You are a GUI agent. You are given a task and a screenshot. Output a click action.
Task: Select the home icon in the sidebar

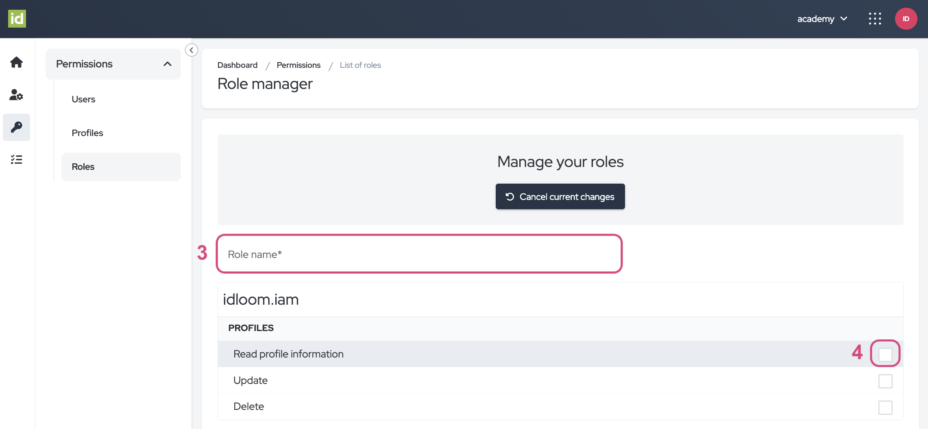click(x=16, y=62)
